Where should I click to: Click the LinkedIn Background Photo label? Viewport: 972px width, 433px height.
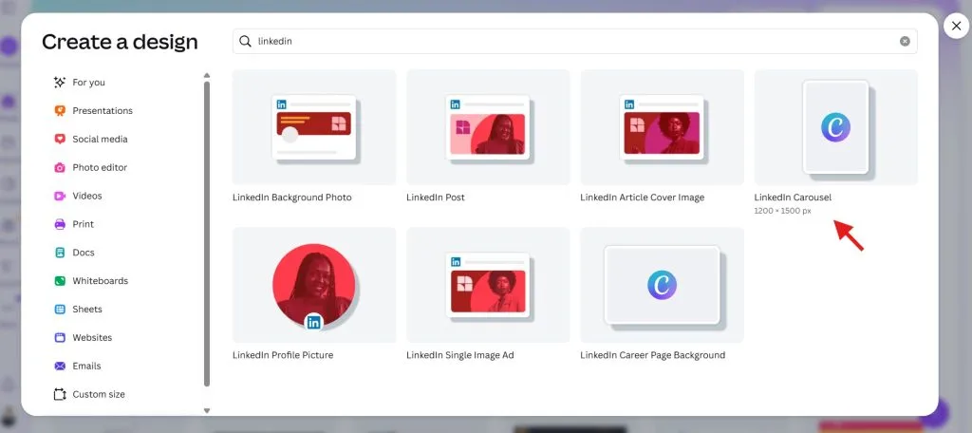[x=292, y=198]
